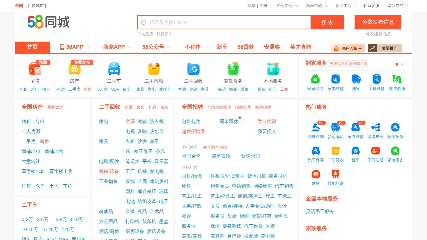The image size is (427, 240).
Task: Open the 二手车 used car icon
Action: point(114,69)
